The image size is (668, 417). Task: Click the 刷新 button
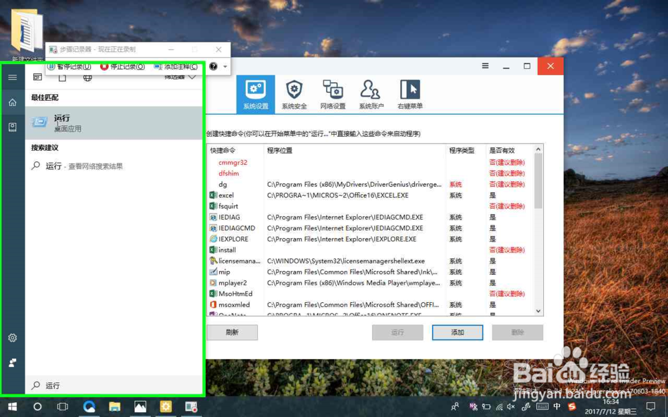(x=232, y=332)
